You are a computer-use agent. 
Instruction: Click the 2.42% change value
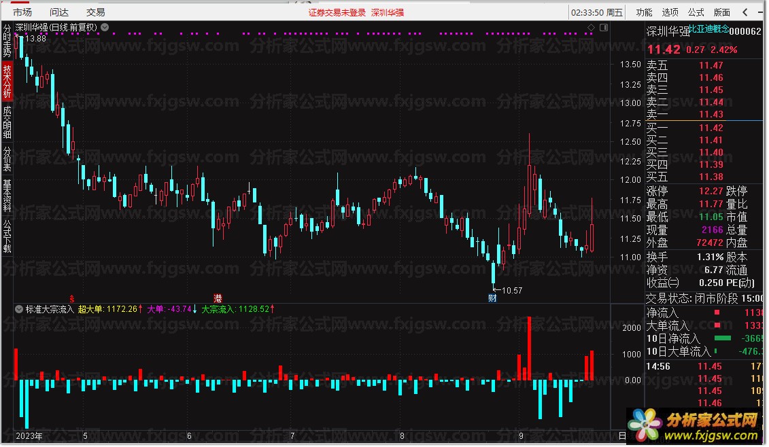pos(724,50)
